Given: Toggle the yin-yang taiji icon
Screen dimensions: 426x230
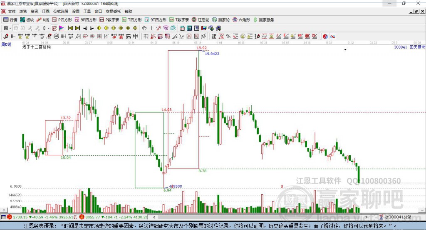Looking at the screenshot, I should click(x=325, y=37).
